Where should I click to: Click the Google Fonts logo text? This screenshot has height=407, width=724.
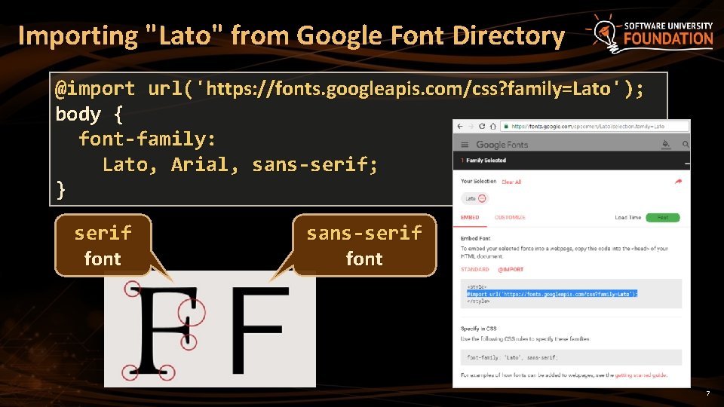pos(502,145)
